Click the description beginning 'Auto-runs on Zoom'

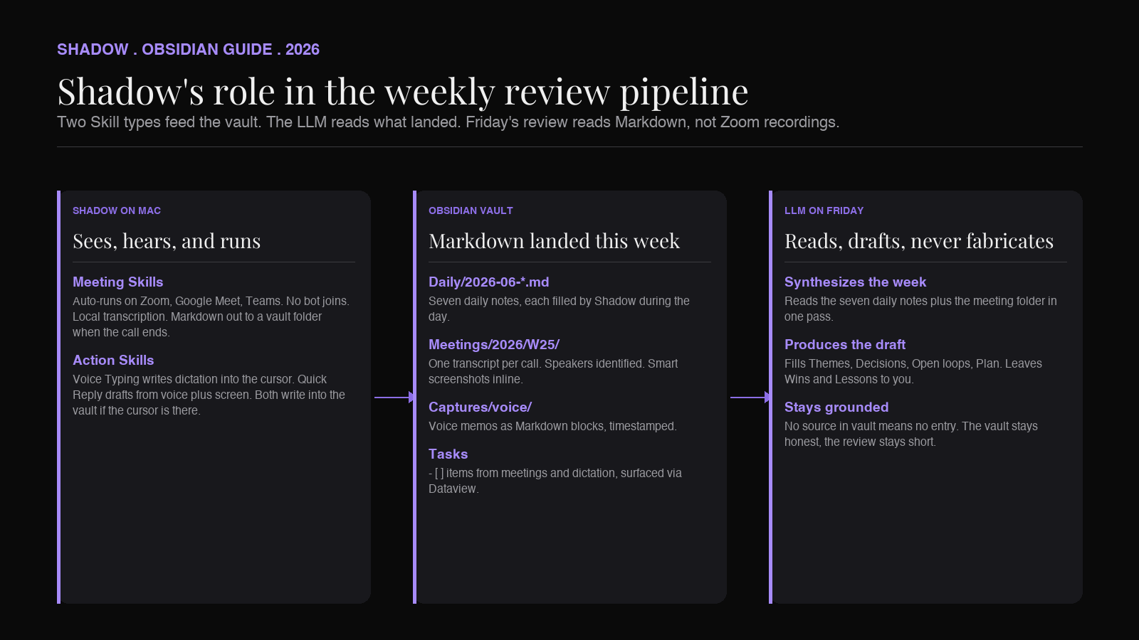211,316
